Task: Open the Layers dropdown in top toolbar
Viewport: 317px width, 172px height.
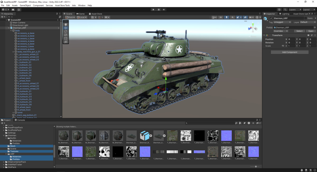Action: coord(295,10)
